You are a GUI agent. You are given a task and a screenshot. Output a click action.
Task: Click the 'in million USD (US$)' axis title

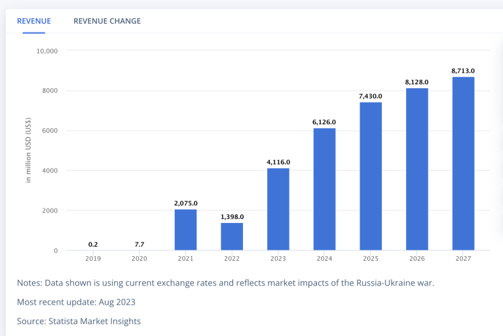click(29, 150)
